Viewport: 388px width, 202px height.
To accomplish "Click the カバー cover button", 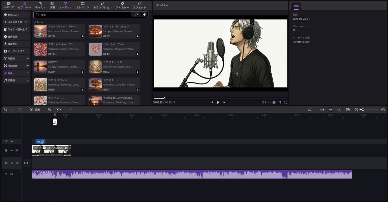I will 27,163.
